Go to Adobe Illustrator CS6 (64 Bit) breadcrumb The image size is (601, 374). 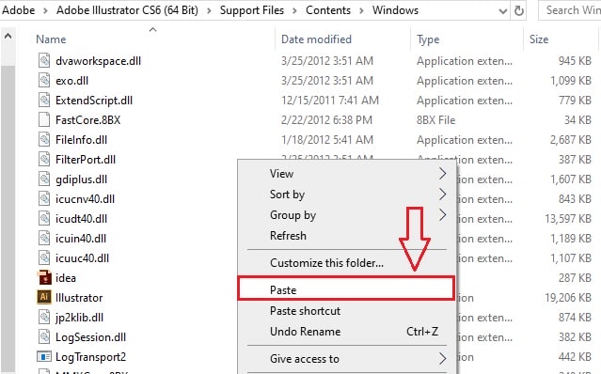127,10
